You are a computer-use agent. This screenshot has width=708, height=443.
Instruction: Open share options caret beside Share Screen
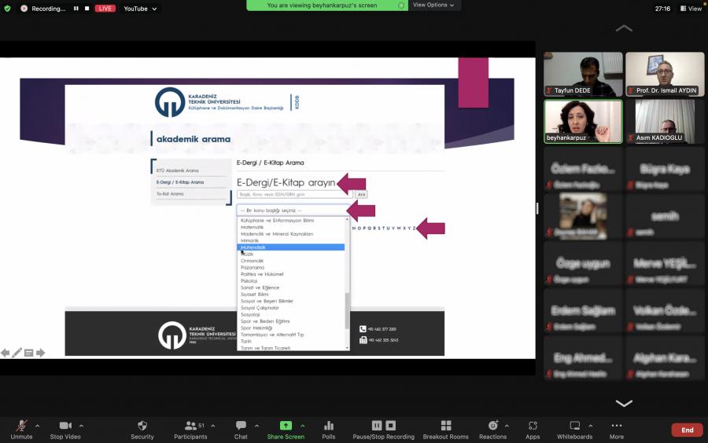(x=303, y=426)
